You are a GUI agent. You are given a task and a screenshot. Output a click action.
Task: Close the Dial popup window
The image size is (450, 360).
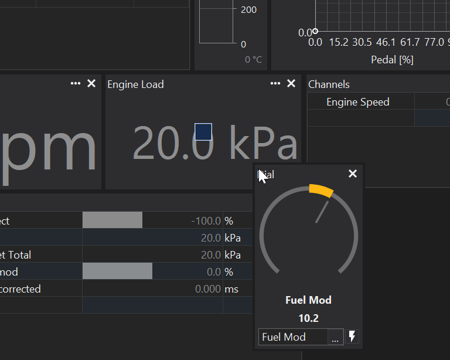(x=352, y=174)
